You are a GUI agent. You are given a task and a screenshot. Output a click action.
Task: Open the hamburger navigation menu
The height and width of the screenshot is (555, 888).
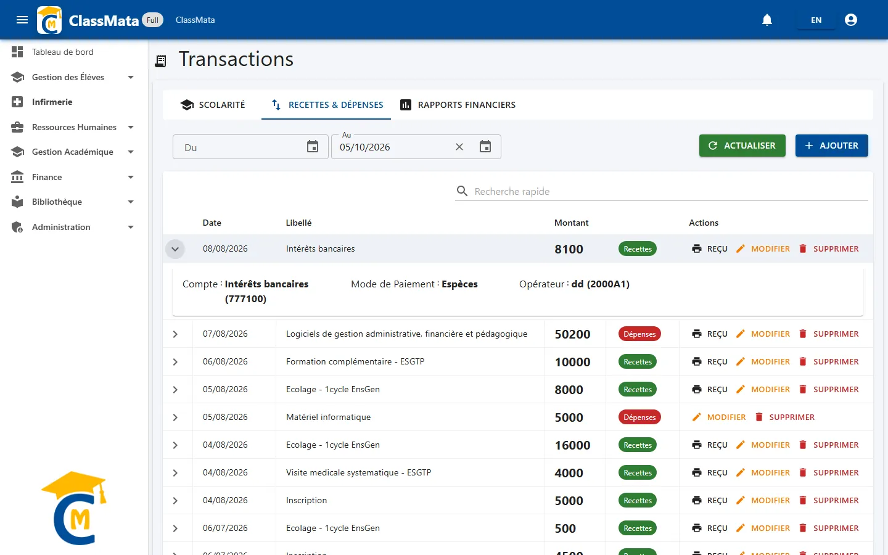(x=22, y=20)
